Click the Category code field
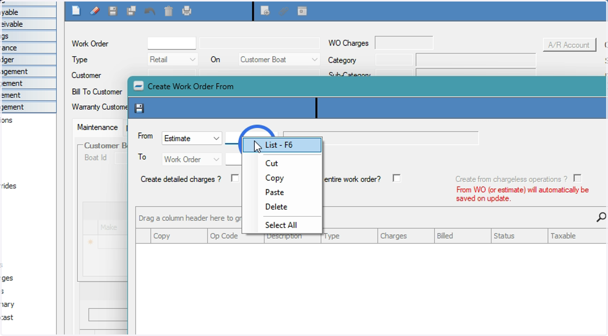This screenshot has height=336, width=608. coord(394,60)
